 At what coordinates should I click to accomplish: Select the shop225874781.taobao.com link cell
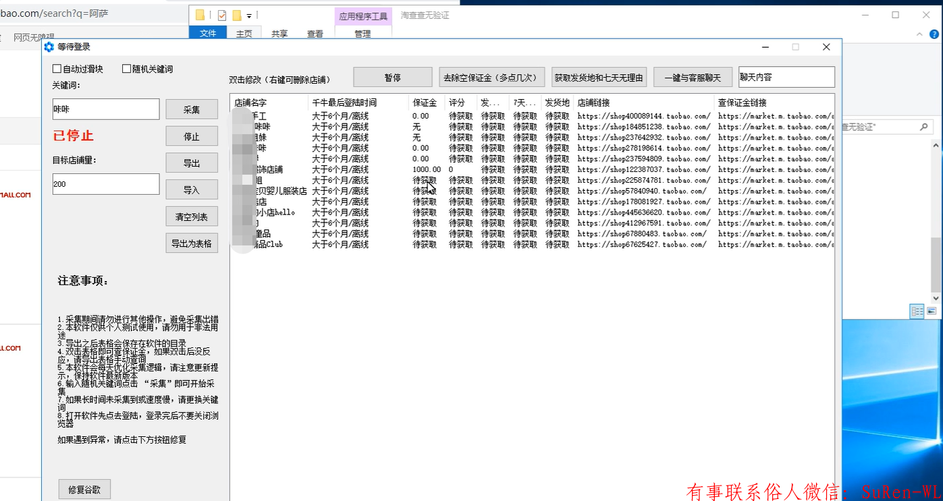643,180
